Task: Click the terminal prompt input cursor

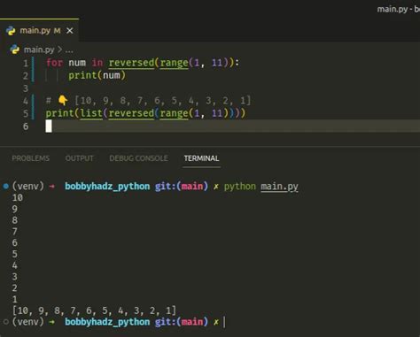Action: point(224,322)
